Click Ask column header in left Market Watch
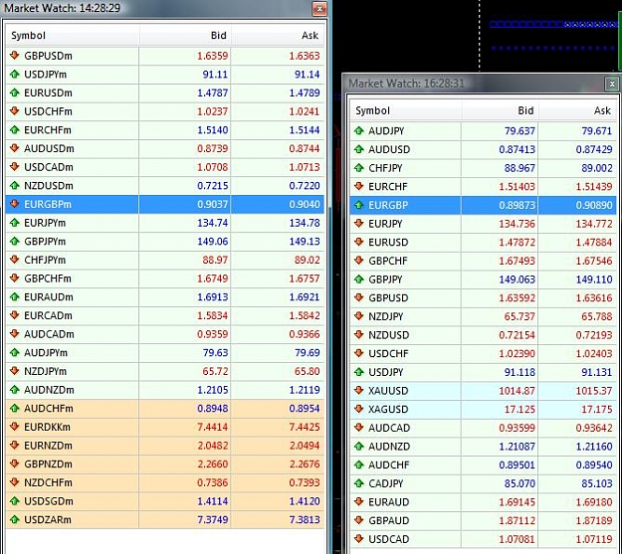Viewport: 622px width, 554px height. [278, 36]
